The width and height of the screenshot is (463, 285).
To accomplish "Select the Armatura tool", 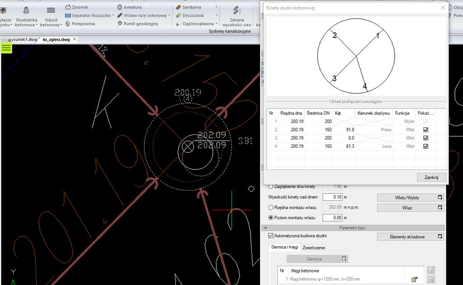I will 129,7.
